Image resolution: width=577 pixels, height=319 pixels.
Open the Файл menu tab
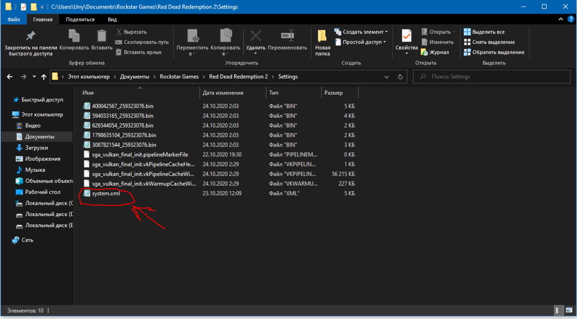[14, 19]
